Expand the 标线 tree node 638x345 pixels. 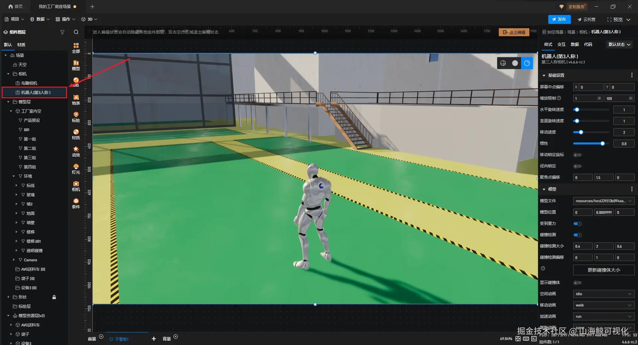click(16, 186)
